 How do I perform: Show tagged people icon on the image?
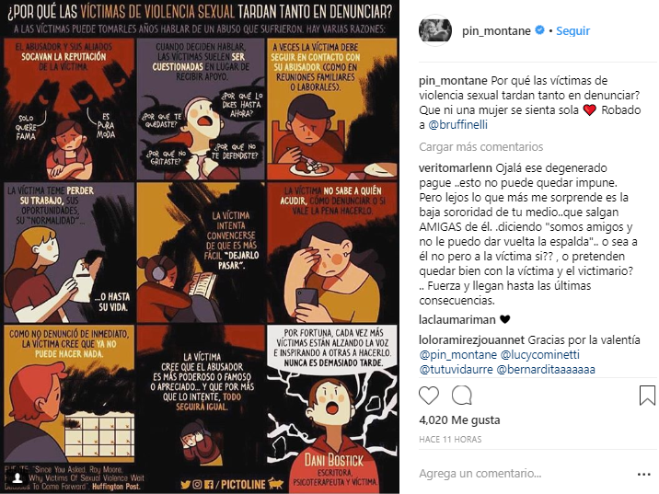[17, 477]
